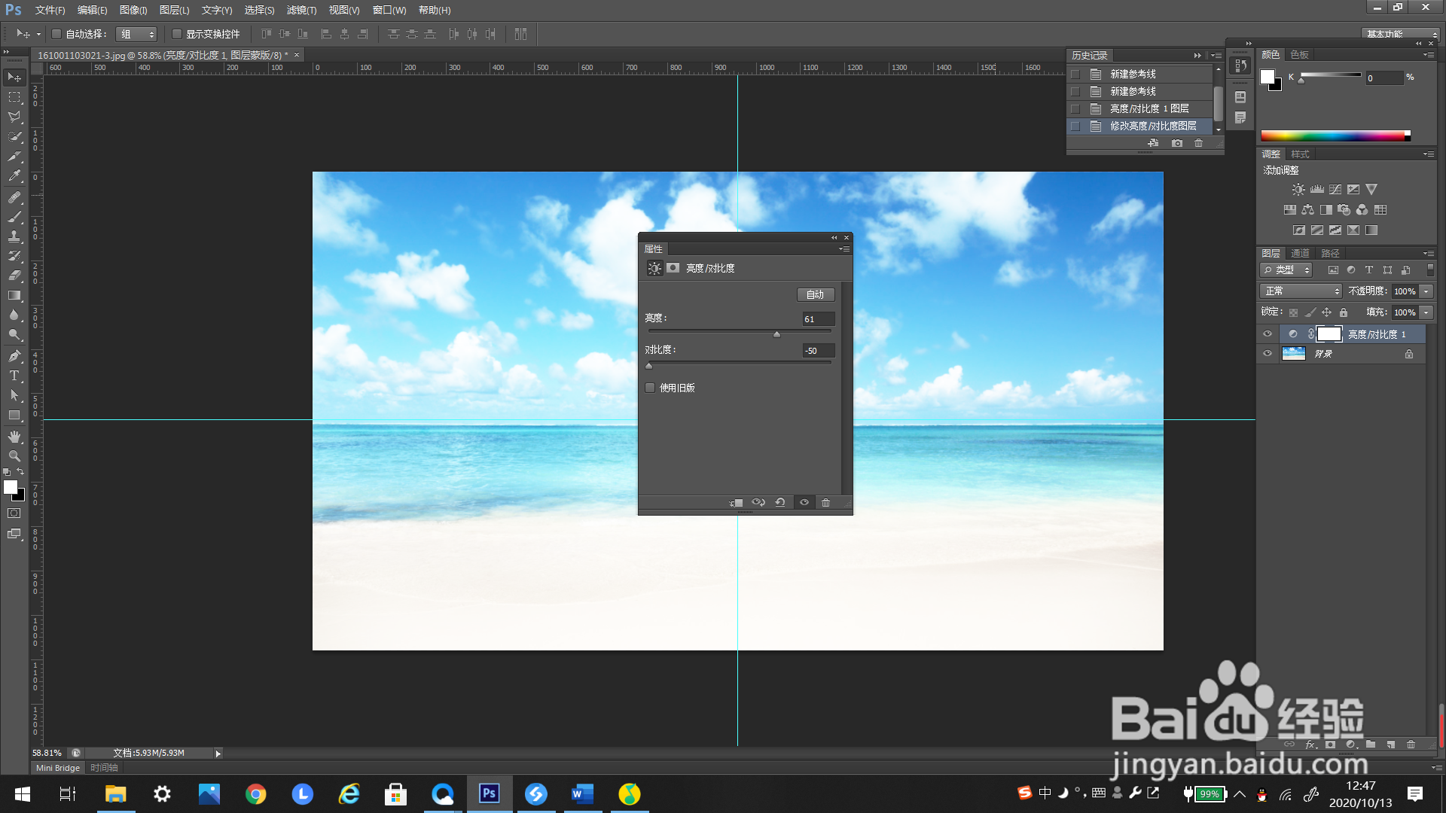1446x813 pixels.
Task: Delete adjustment using Properties trash icon
Action: (825, 503)
